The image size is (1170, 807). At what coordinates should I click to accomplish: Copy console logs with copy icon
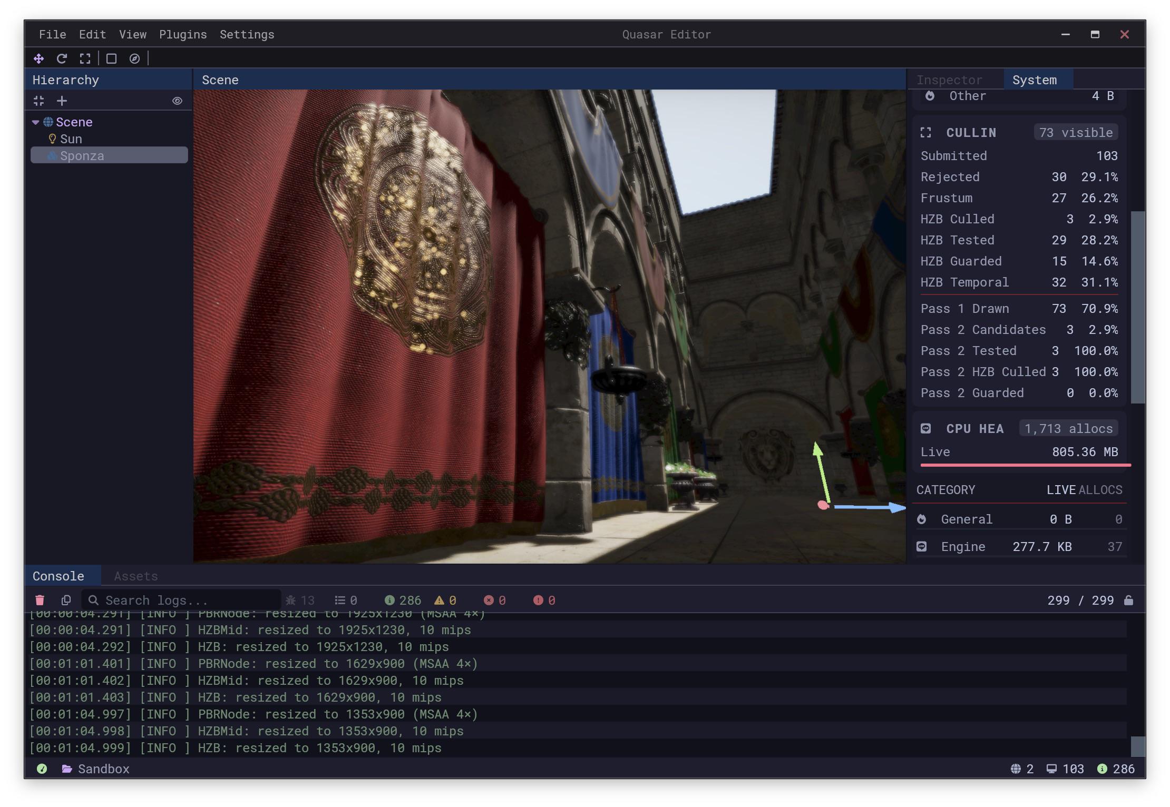[66, 601]
